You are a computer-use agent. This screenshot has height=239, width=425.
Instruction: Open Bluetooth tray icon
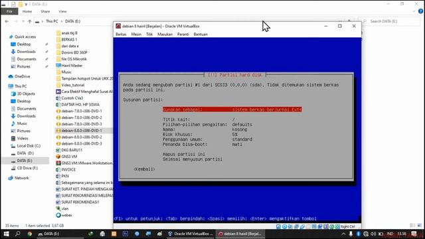click(359, 234)
